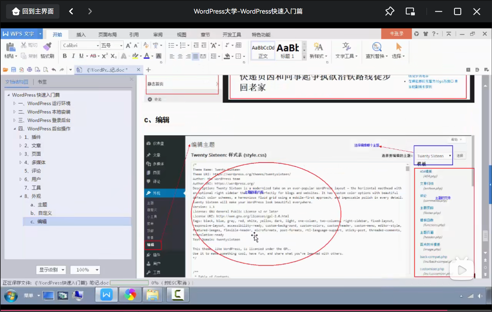Click the distributed alignment icon
Viewport: 492px width, 312px height.
click(203, 56)
